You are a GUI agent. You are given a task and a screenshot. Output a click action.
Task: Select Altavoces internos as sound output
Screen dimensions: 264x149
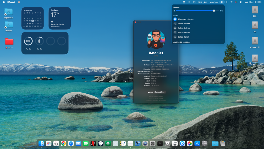coord(198,19)
